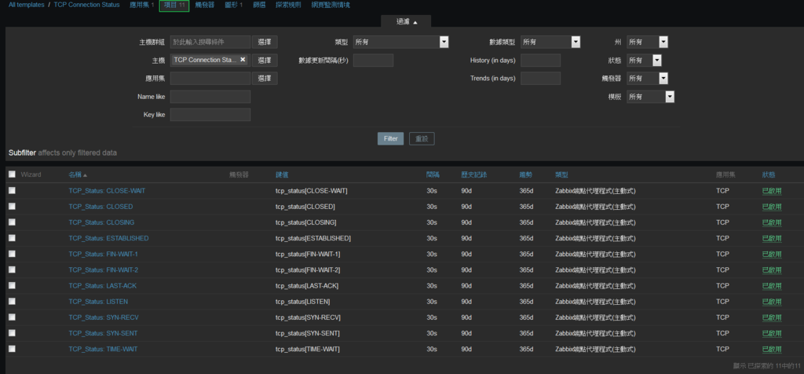The image size is (804, 374).
Task: Check the LISTEN item row
Action: [x=12, y=301]
